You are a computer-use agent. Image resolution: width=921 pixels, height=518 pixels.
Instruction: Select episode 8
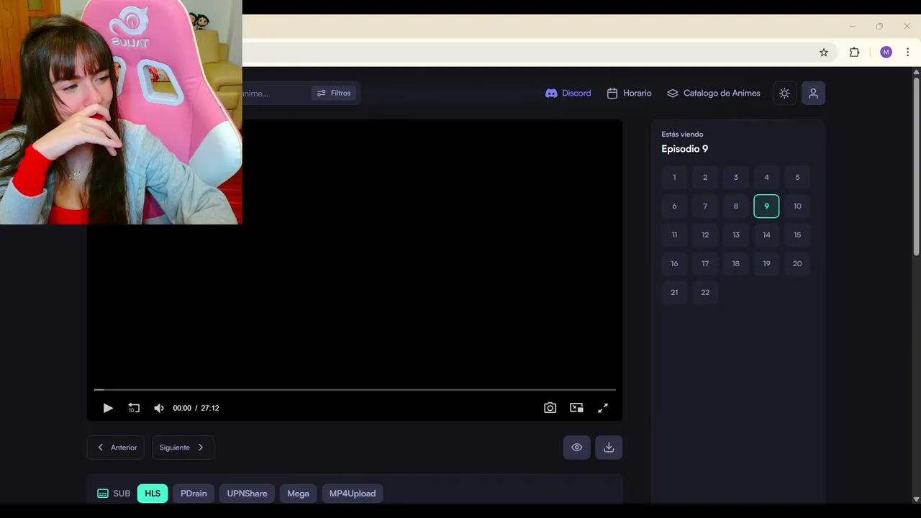click(735, 206)
